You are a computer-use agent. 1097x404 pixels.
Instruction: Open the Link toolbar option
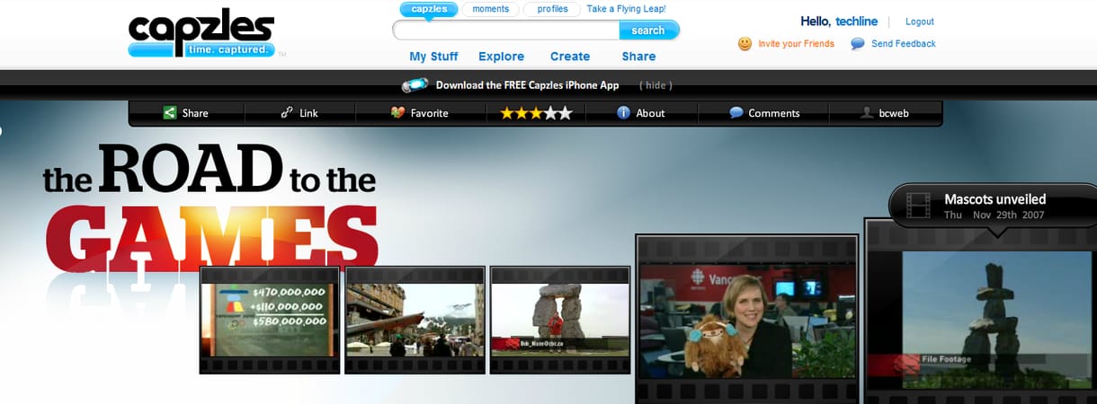click(x=299, y=113)
